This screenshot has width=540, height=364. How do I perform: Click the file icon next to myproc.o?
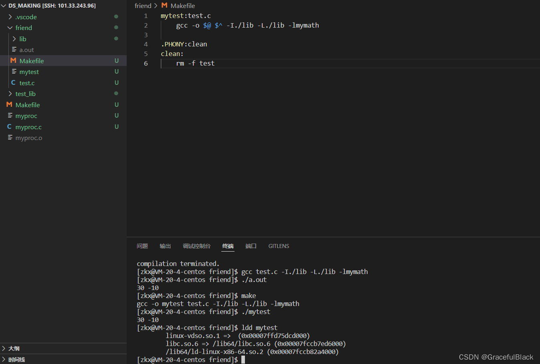(x=10, y=138)
